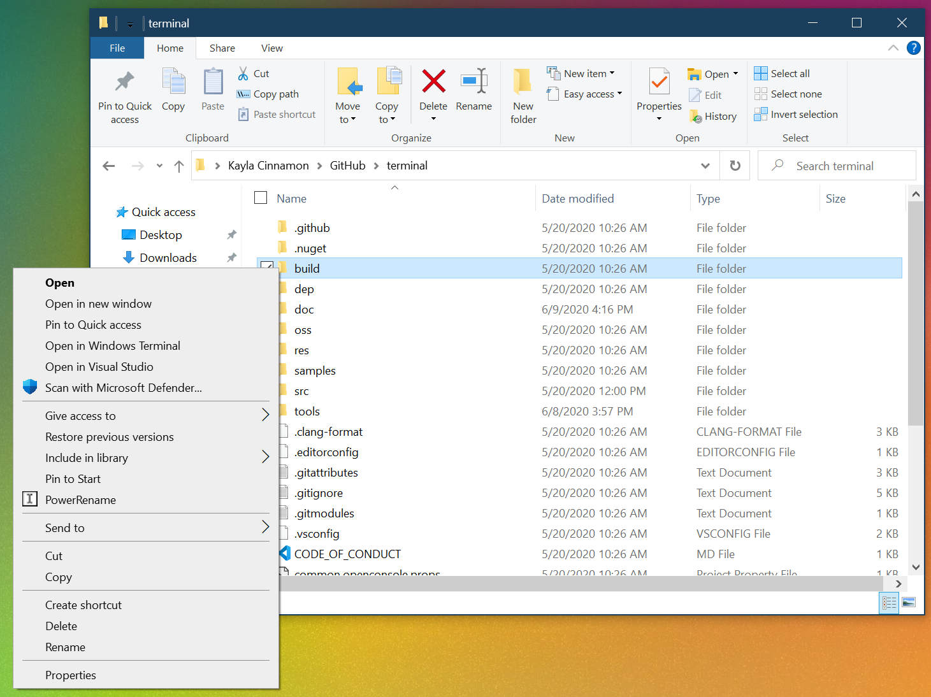This screenshot has width=931, height=697.
Task: Create a New folder
Action: pyautogui.click(x=523, y=96)
